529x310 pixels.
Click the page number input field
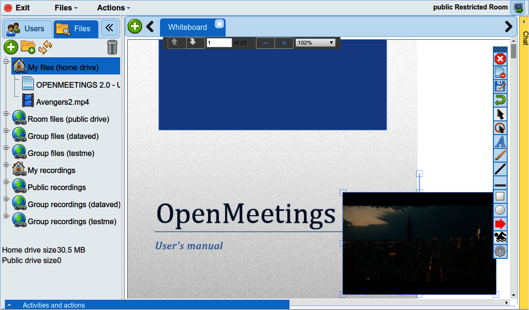(x=219, y=43)
